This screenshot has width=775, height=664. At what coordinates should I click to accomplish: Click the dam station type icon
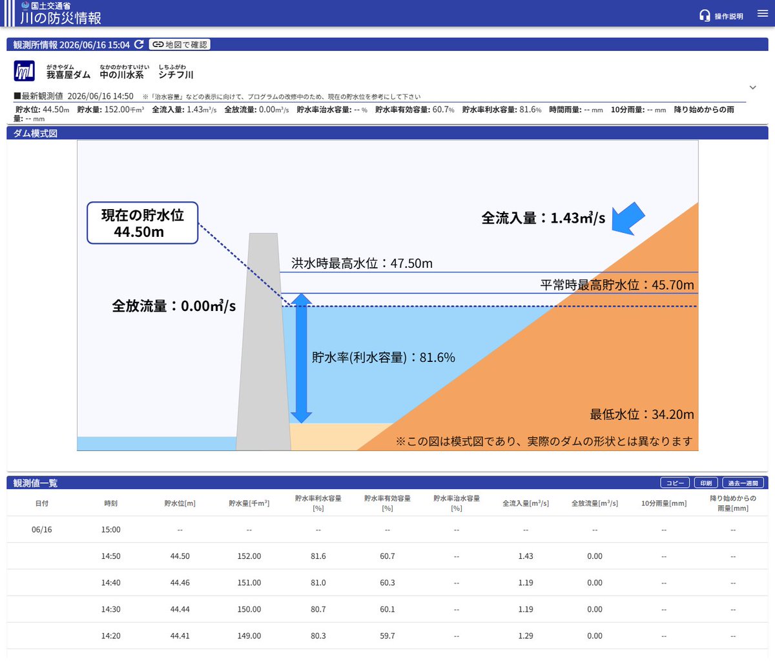[x=25, y=71]
